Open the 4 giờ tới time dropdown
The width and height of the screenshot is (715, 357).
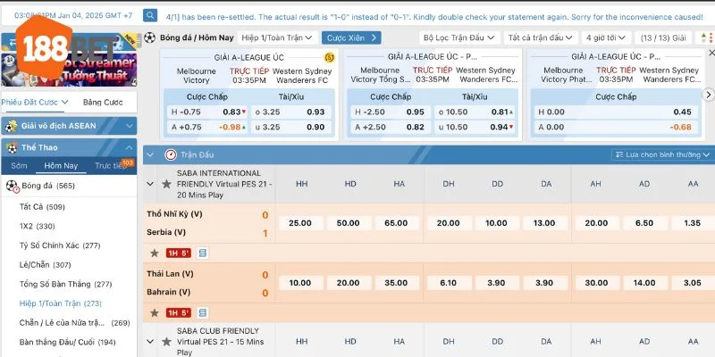607,37
